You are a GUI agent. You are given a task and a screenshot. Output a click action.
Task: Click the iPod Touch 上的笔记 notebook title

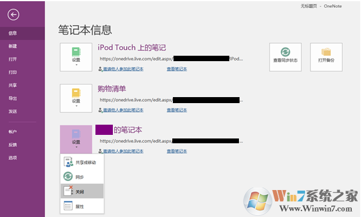(x=132, y=47)
